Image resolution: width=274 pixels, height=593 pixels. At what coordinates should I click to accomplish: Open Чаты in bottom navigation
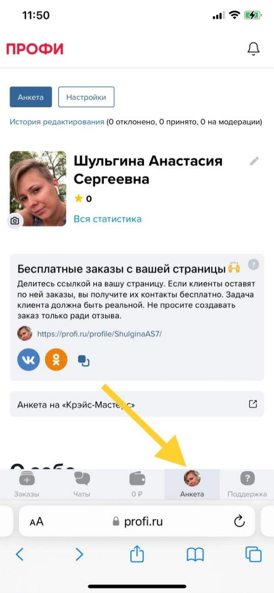82,485
